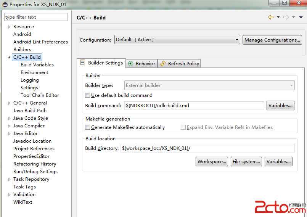Select Build Variables under C/C++ Build
The height and width of the screenshot is (217, 307).
pyautogui.click(x=37, y=65)
